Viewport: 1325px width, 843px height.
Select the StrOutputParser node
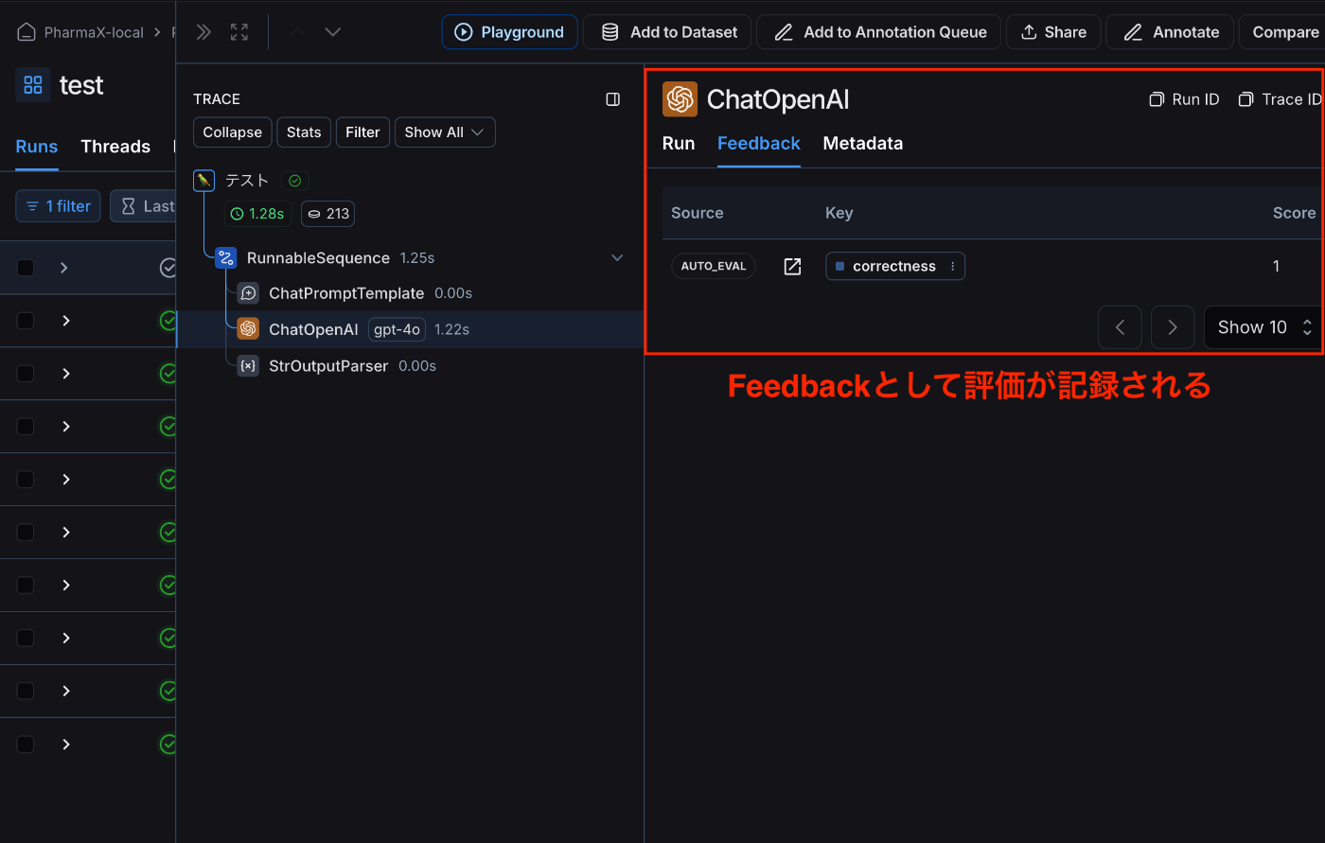pos(328,366)
